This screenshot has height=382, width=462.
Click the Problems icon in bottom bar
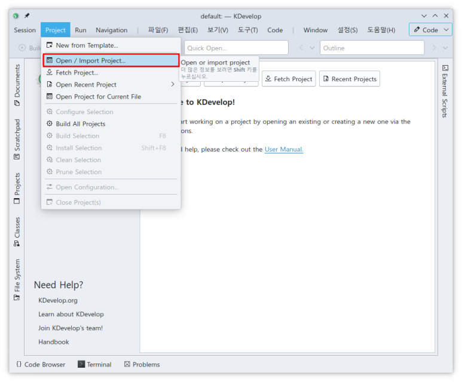[127, 364]
